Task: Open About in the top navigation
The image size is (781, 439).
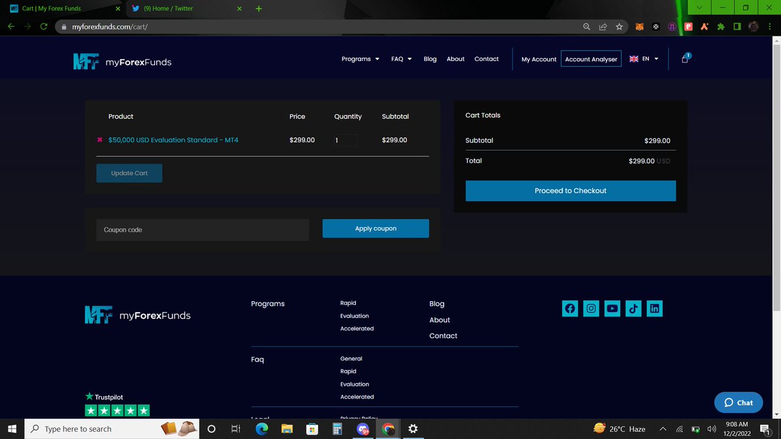Action: tap(456, 59)
